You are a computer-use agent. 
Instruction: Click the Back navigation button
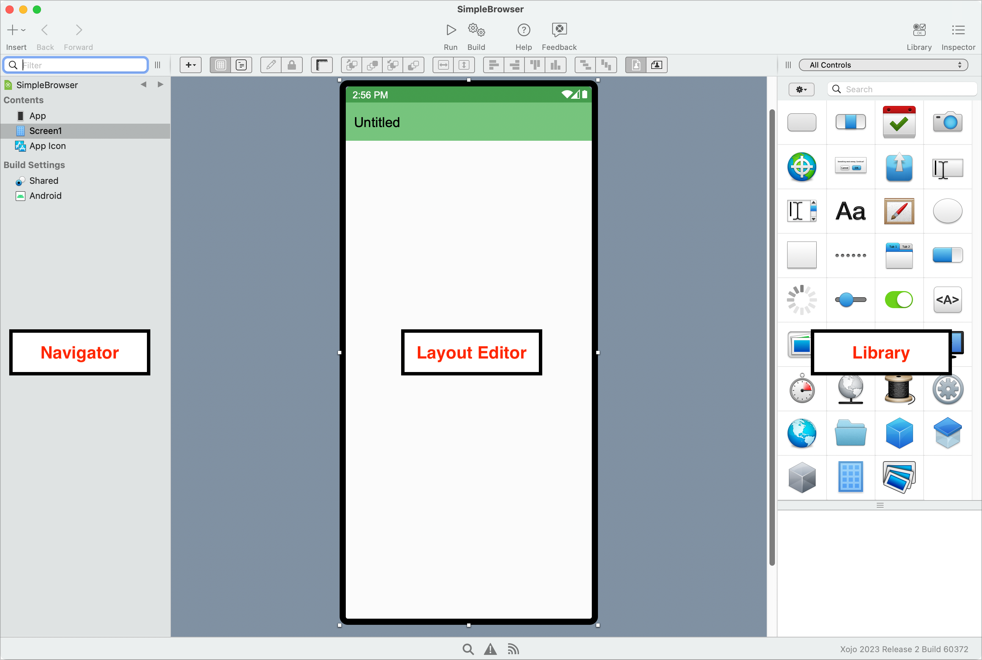(45, 30)
